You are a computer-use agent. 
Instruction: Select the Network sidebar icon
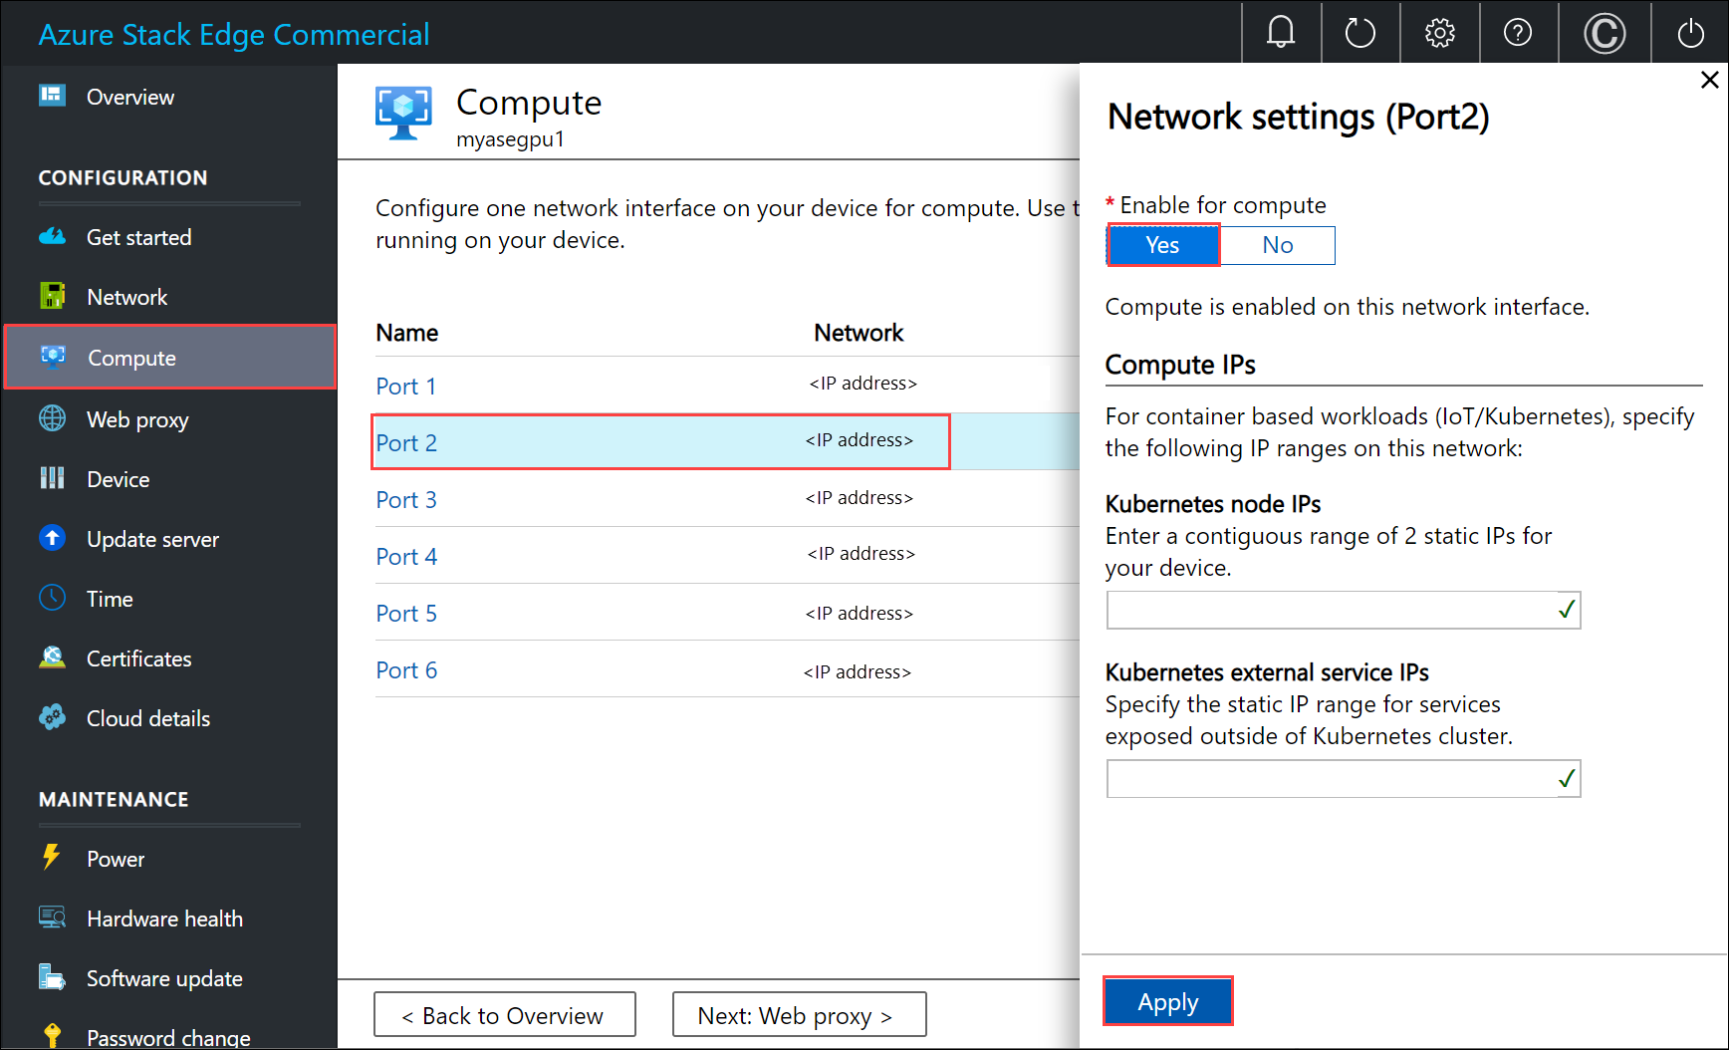pyautogui.click(x=52, y=296)
